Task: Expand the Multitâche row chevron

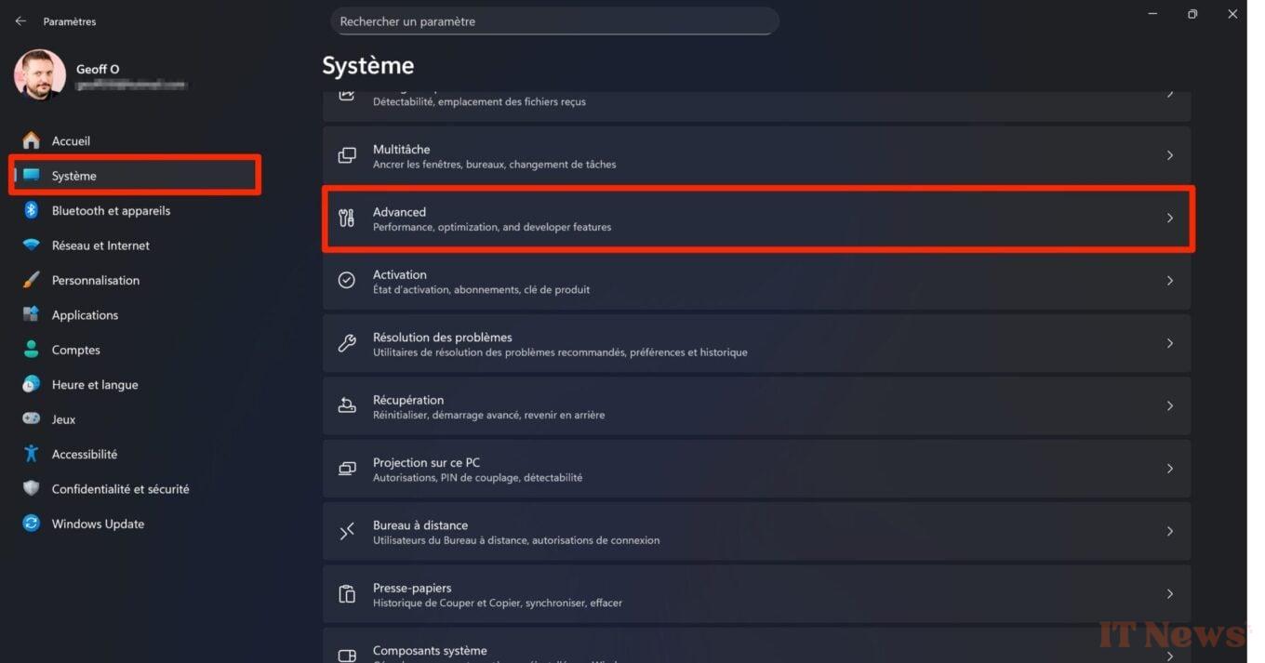Action: click(1170, 155)
